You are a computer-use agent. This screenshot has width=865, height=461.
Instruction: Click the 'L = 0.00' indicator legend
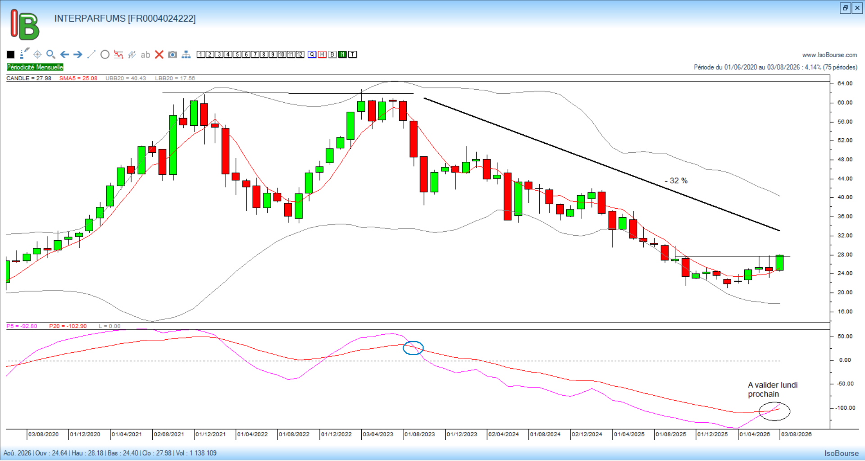tap(109, 326)
